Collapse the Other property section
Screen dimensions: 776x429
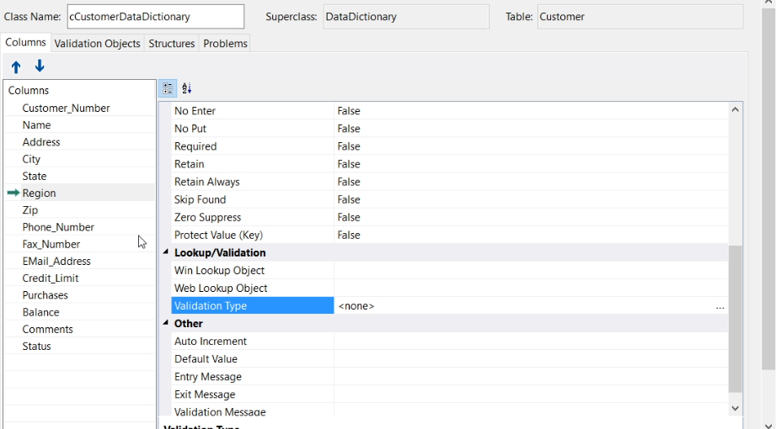166,323
